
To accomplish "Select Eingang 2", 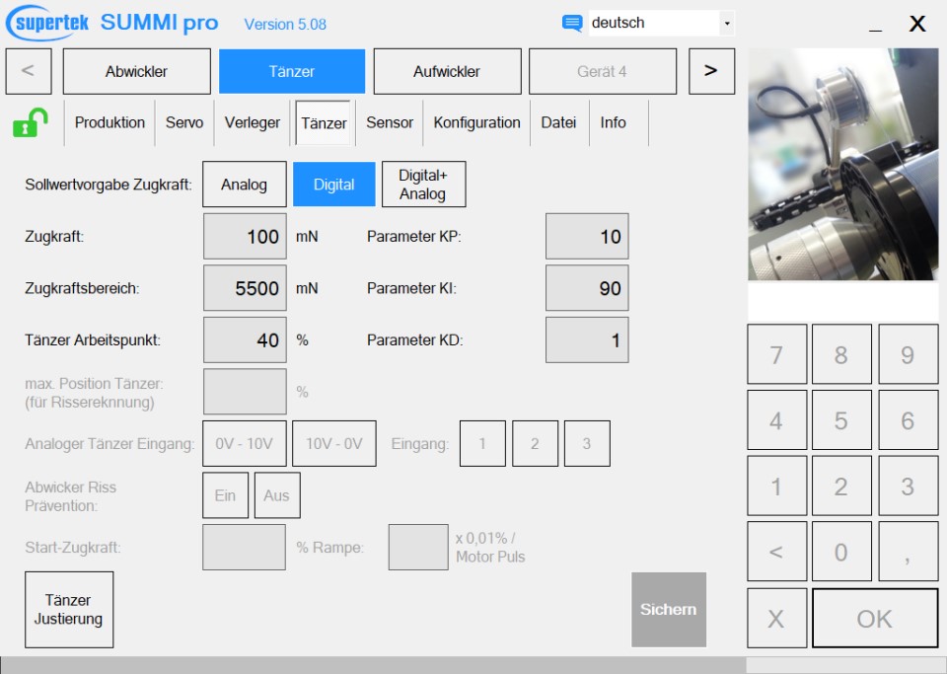I will click(x=535, y=444).
